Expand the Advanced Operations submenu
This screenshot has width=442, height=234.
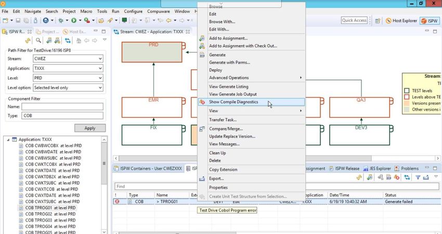[x=252, y=78]
